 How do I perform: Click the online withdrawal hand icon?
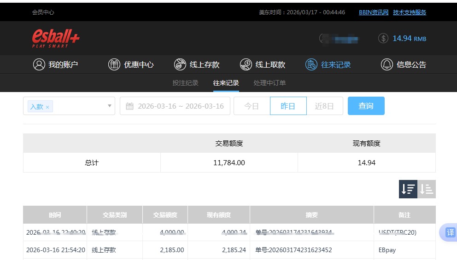tap(246, 64)
